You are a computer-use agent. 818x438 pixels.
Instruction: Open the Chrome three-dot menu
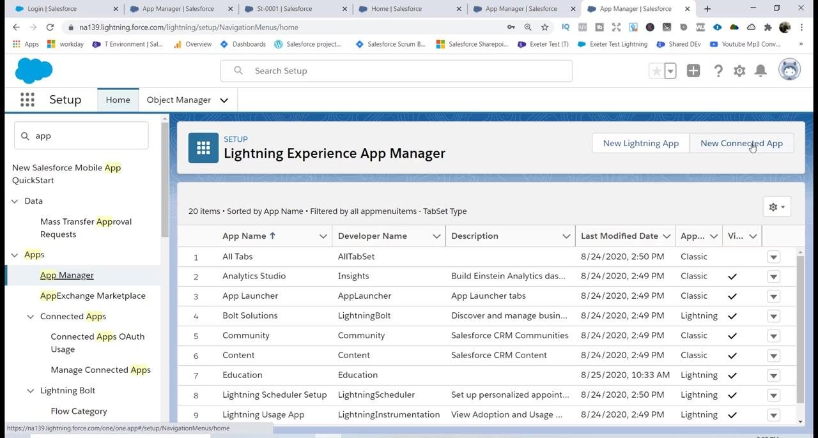(802, 27)
